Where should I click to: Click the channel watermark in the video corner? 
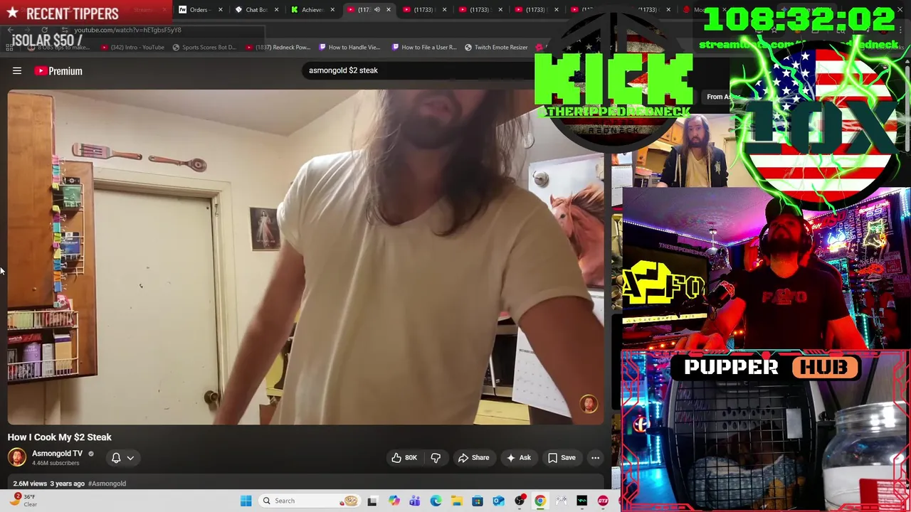coord(589,404)
